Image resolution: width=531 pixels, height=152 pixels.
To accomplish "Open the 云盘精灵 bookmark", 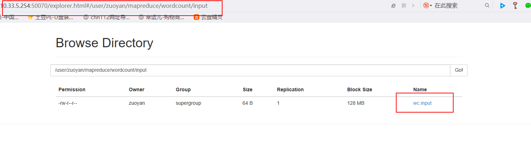I will [208, 17].
